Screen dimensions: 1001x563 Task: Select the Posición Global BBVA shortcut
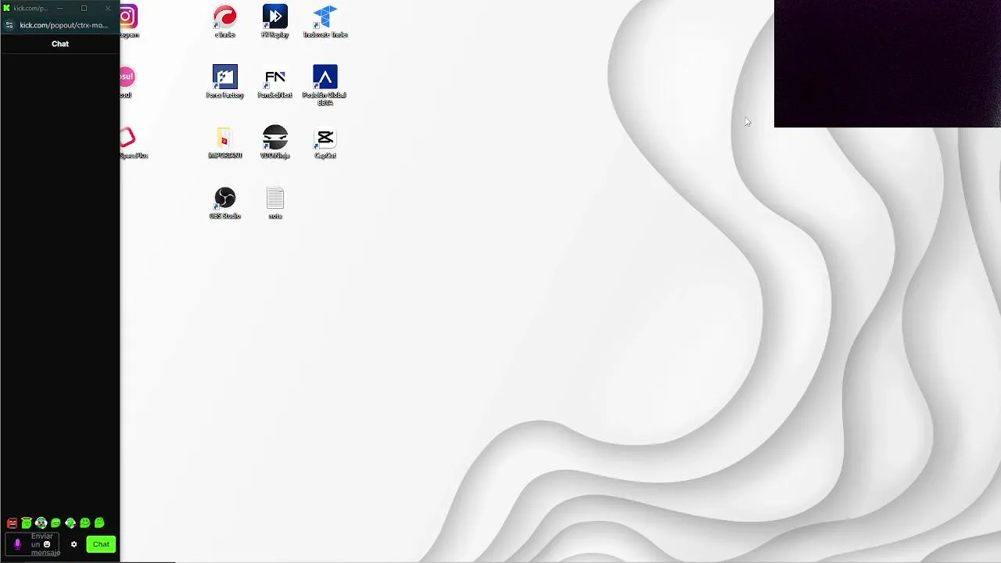[x=325, y=85]
